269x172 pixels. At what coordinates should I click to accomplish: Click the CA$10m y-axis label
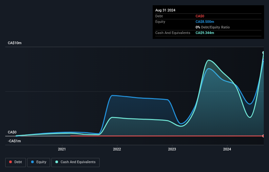click(x=15, y=43)
